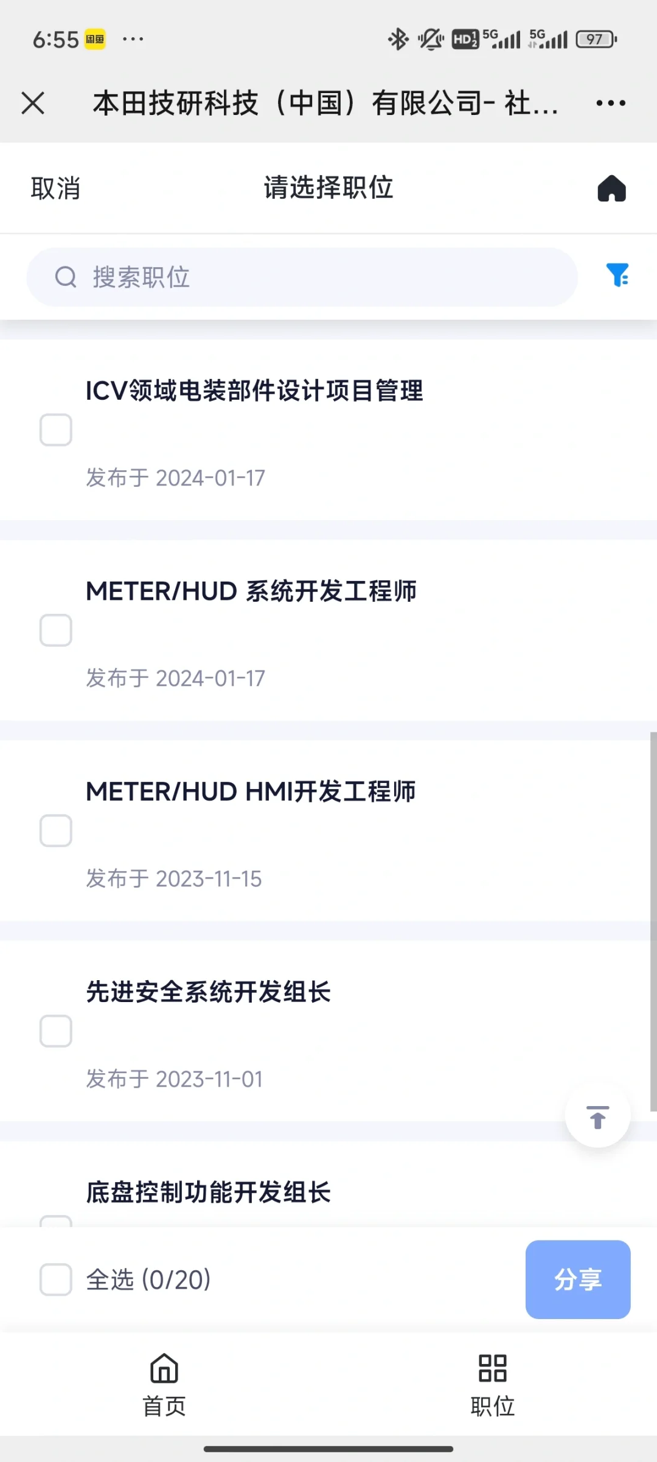Tap the Bluetooth status icon
Viewport: 657px width, 1462px height.
(398, 40)
